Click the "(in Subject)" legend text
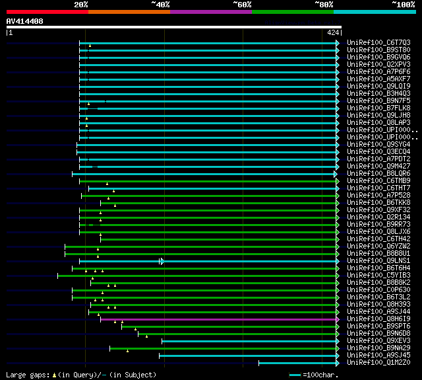The height and width of the screenshot is (380, 422). 133,375
